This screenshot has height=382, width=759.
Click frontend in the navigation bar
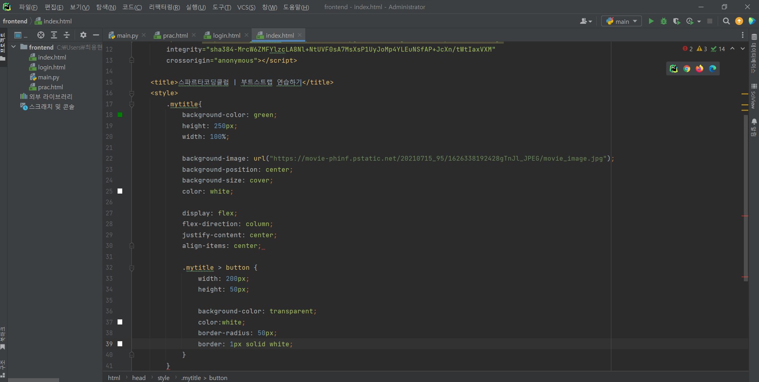pos(15,21)
